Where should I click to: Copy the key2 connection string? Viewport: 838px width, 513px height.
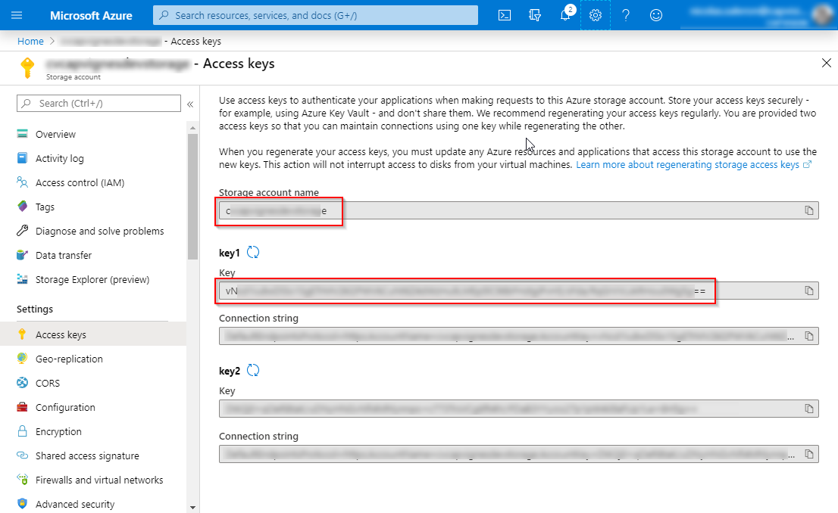pyautogui.click(x=809, y=454)
